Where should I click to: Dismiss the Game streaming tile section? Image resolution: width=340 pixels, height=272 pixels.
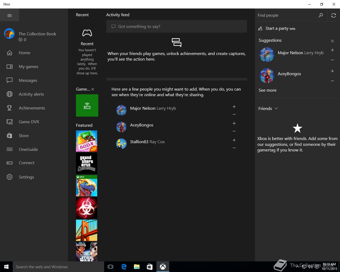[93, 89]
